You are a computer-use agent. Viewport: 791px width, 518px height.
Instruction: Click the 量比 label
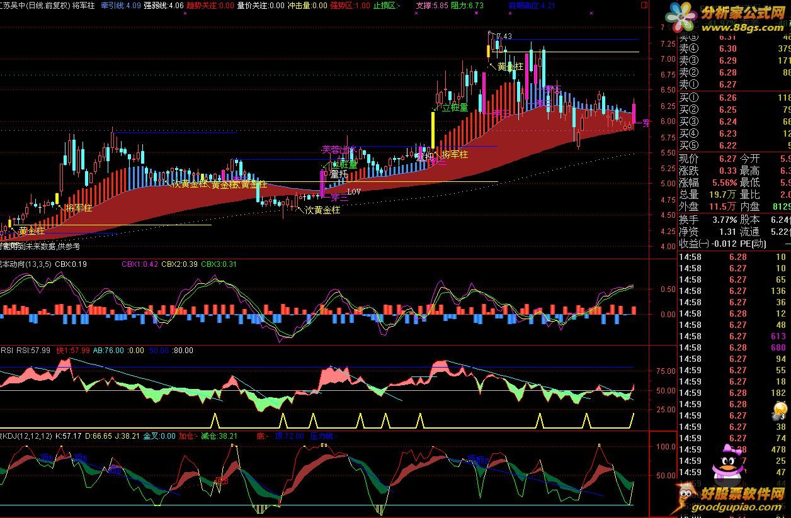(749, 195)
